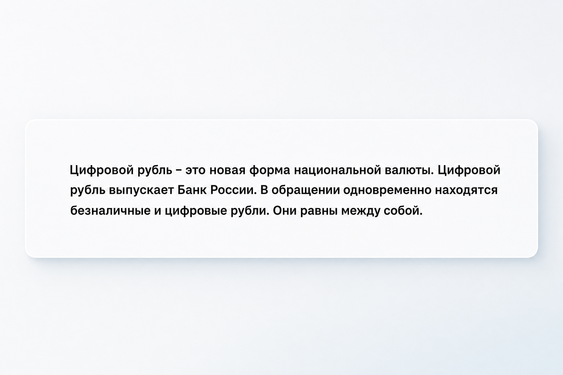Click the dash after "Цифровой рубль"
Viewport: 563px width, 375px height.
(179, 171)
